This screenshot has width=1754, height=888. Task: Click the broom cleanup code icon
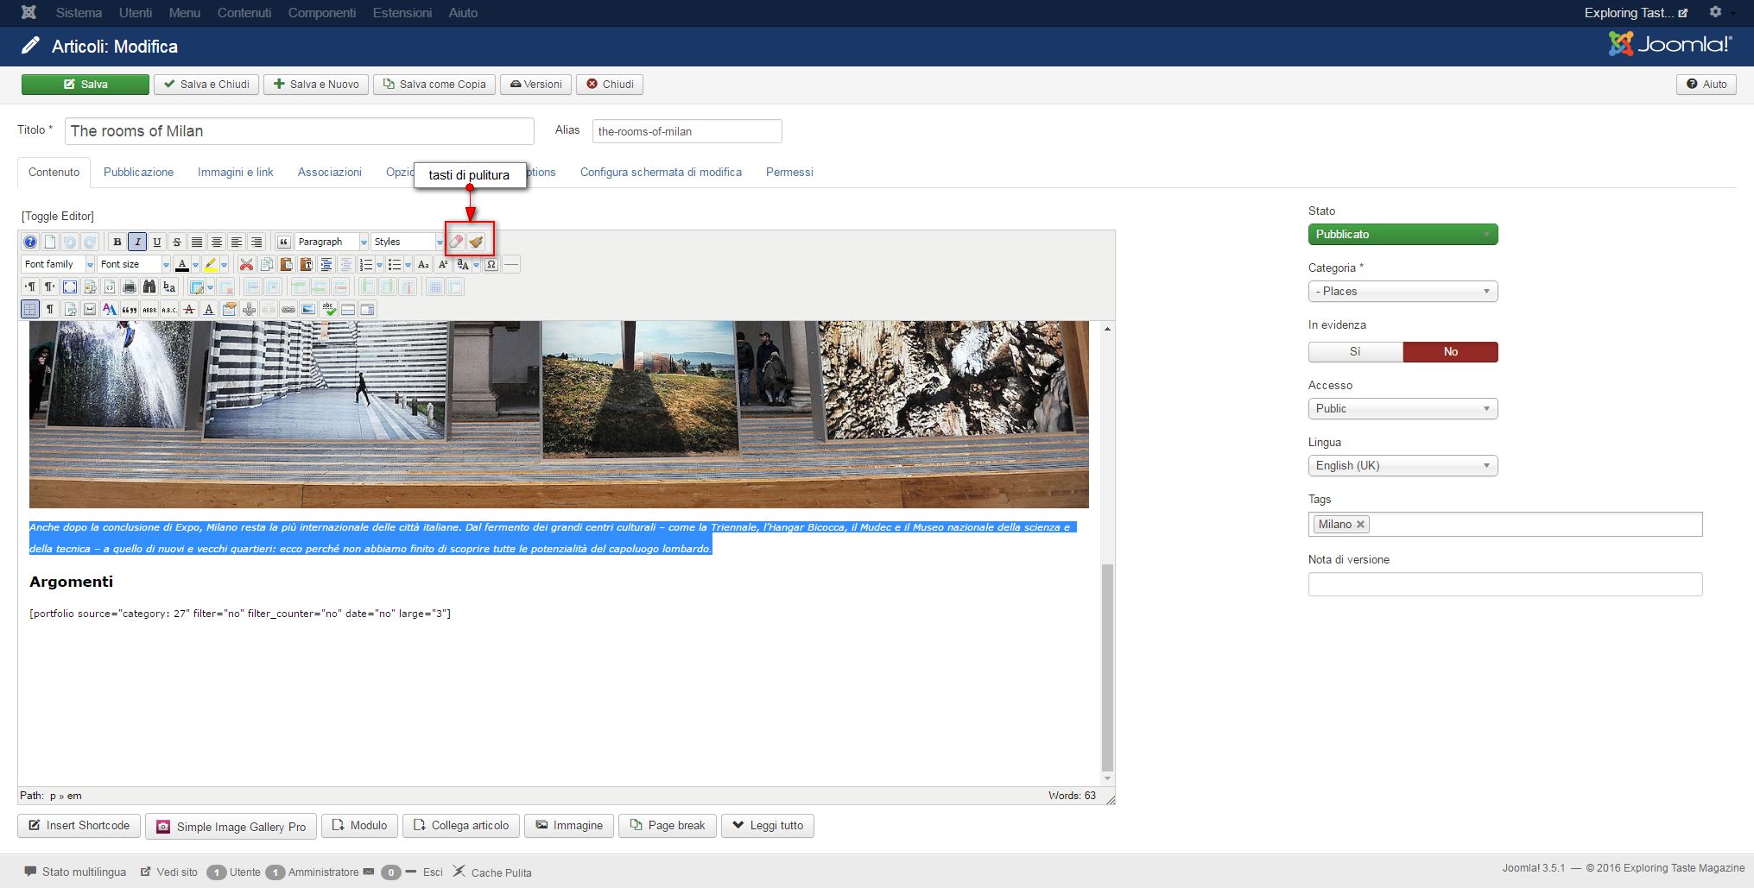[477, 242]
